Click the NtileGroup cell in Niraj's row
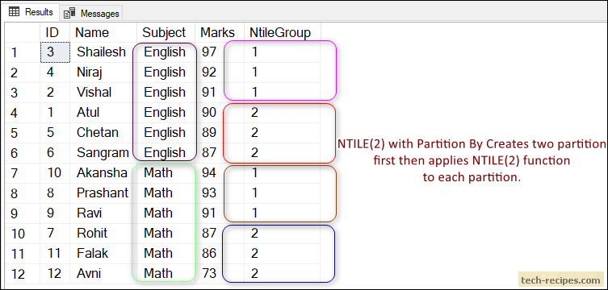 pos(283,72)
